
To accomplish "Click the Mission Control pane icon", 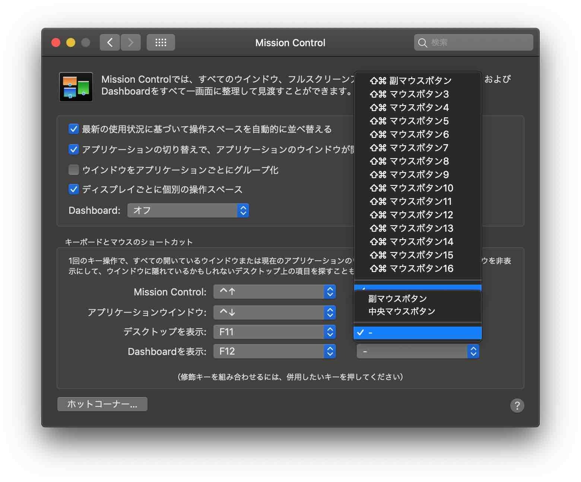I will point(76,87).
